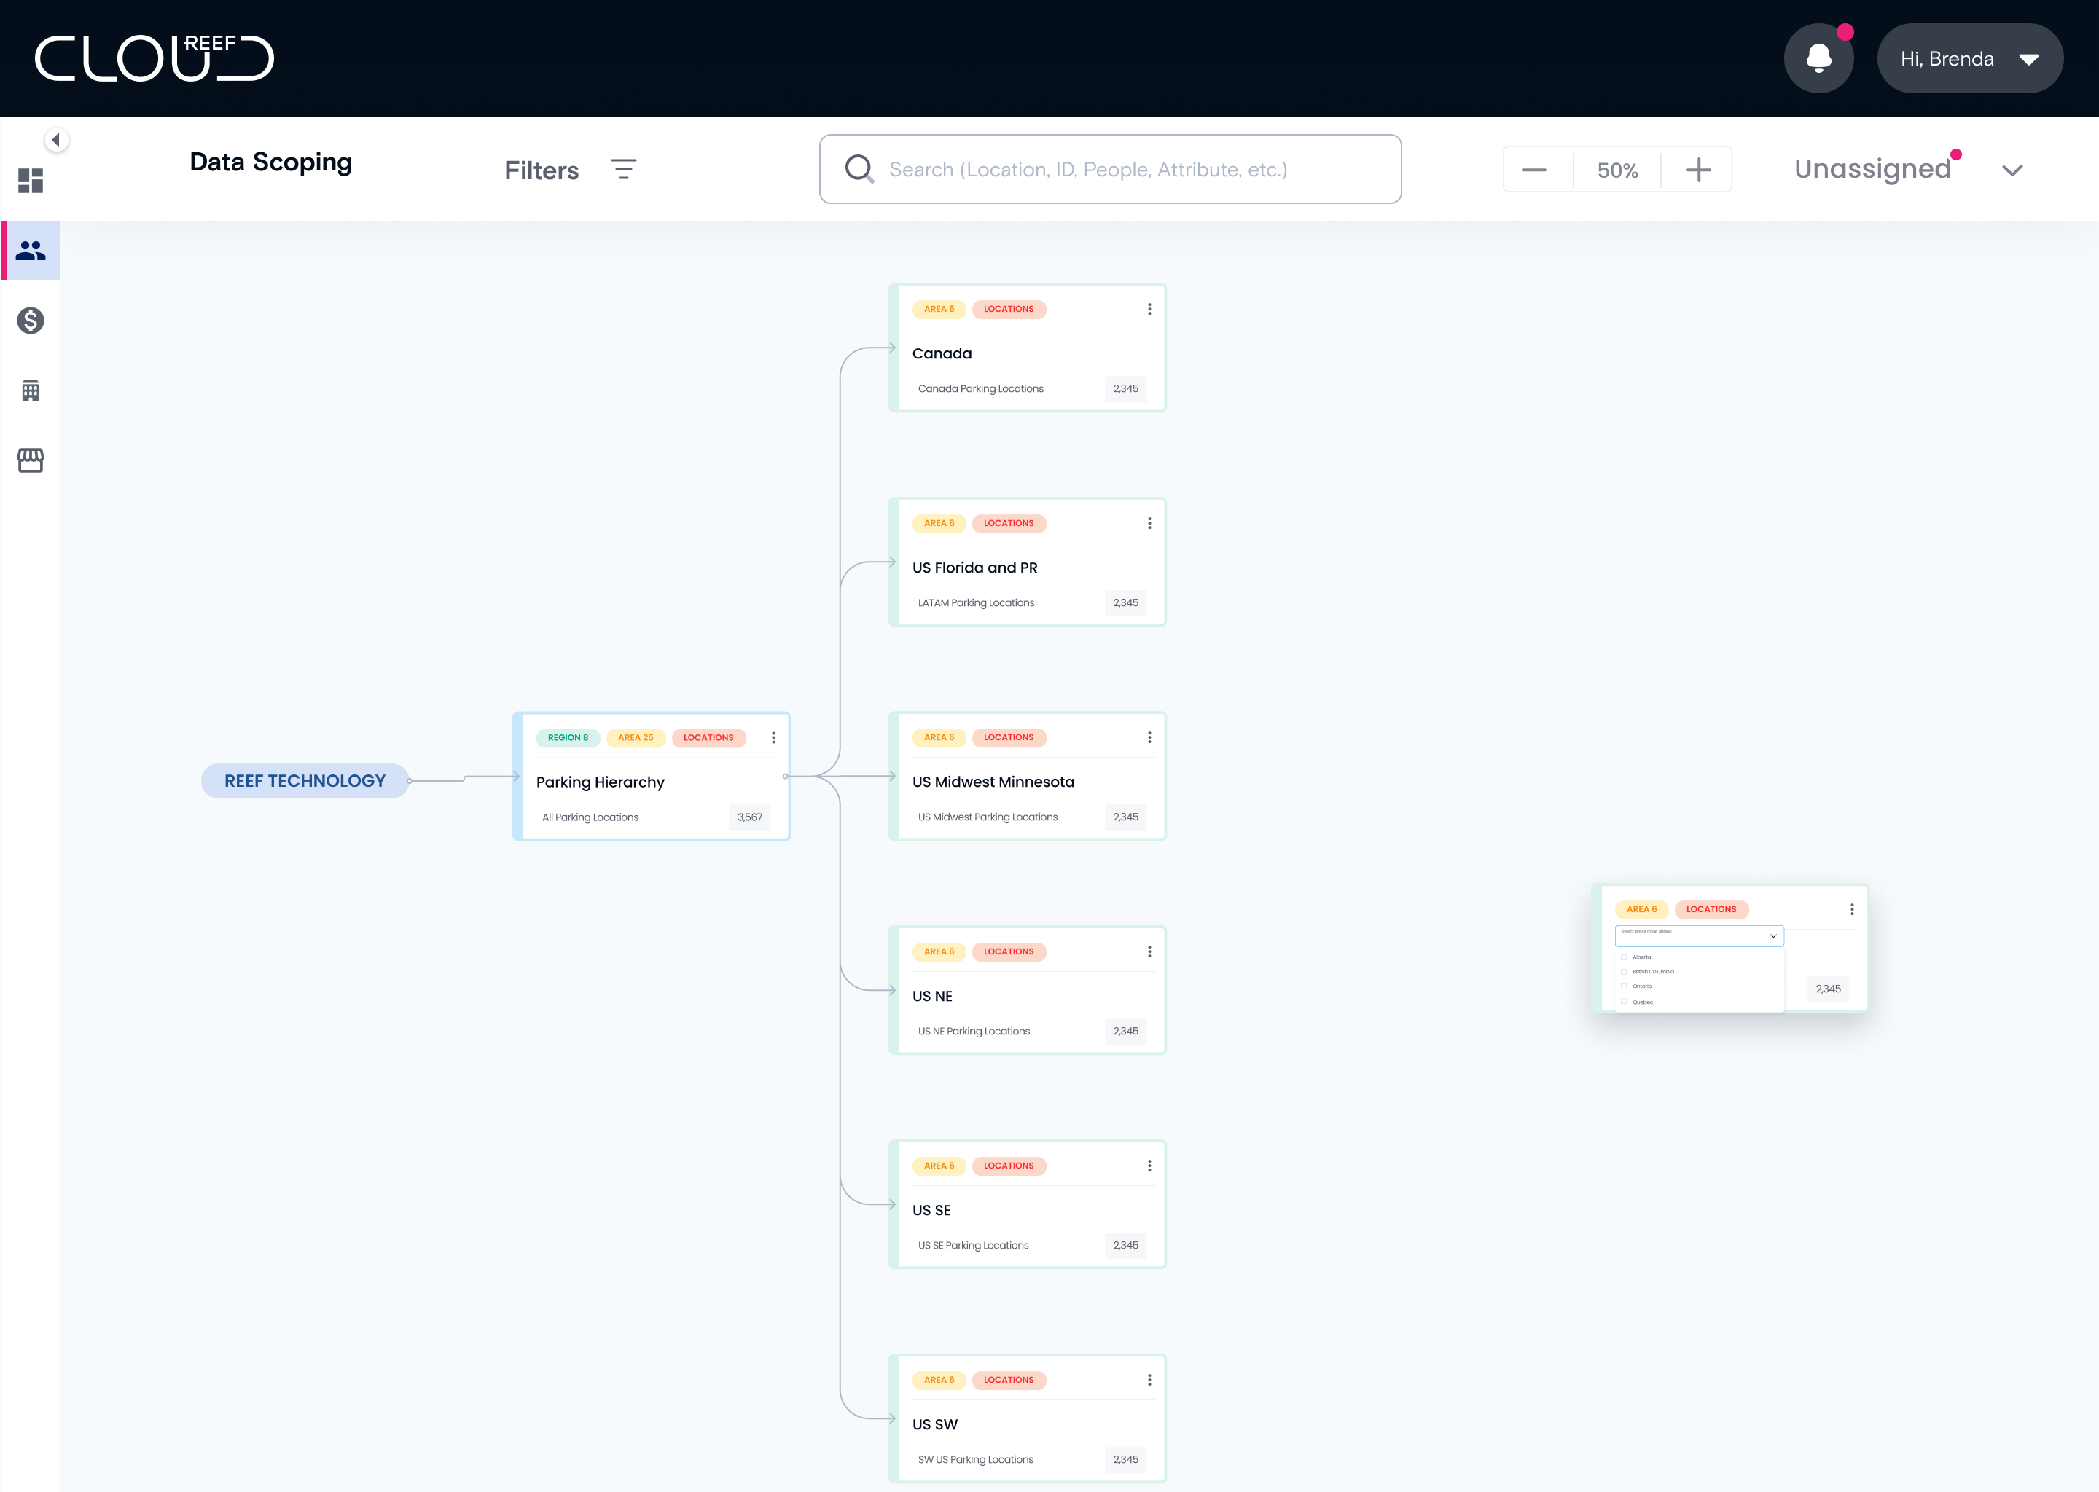Collapse the left sidebar arrow

(56, 140)
